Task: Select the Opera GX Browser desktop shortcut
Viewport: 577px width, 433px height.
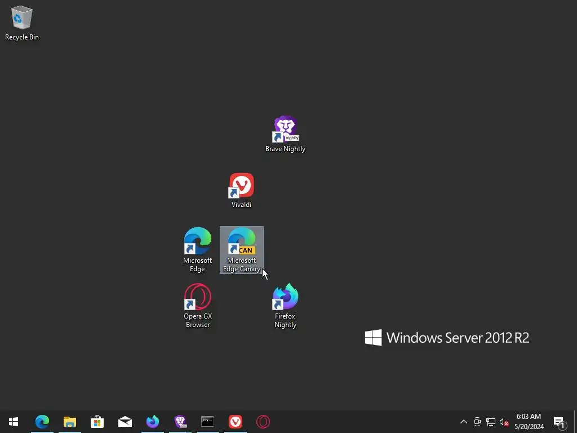Action: (198, 306)
